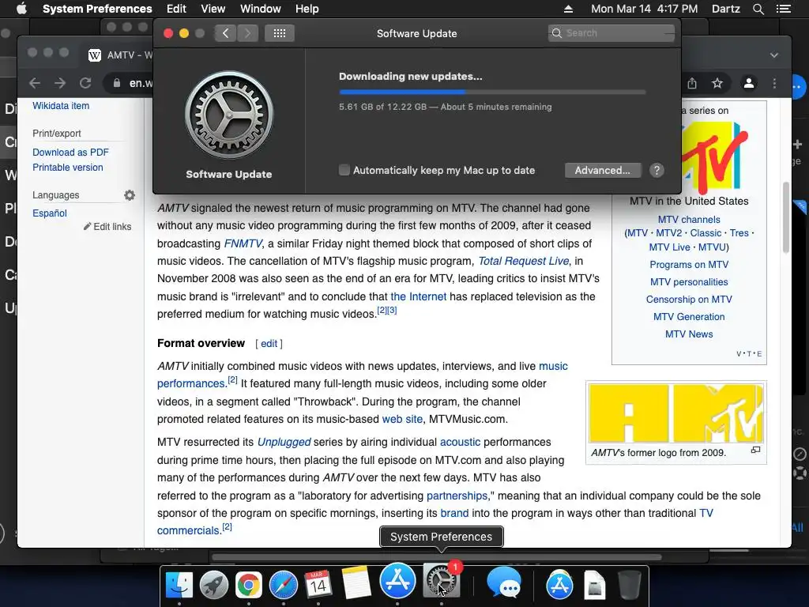809x607 pixels.
Task: Follow the Download as PDF link
Action: coord(70,153)
